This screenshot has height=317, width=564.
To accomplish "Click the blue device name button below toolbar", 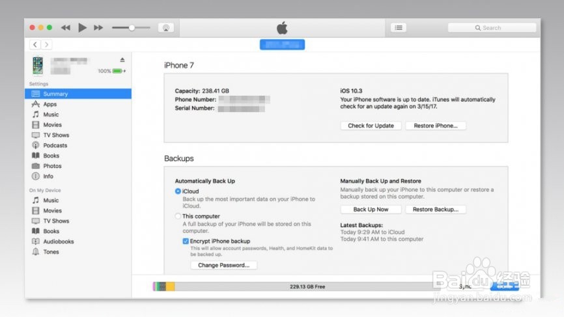I will pos(283,44).
